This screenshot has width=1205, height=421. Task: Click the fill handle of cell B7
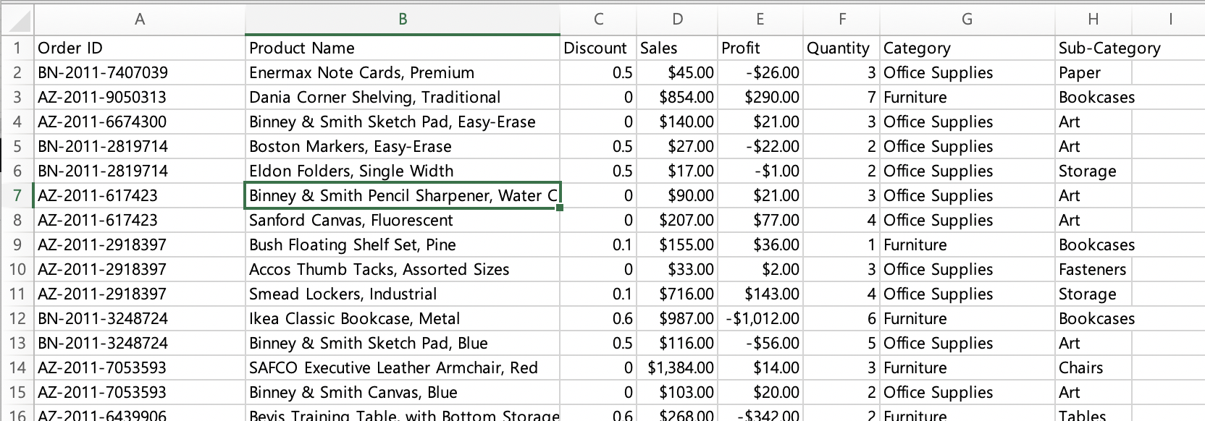tap(560, 208)
